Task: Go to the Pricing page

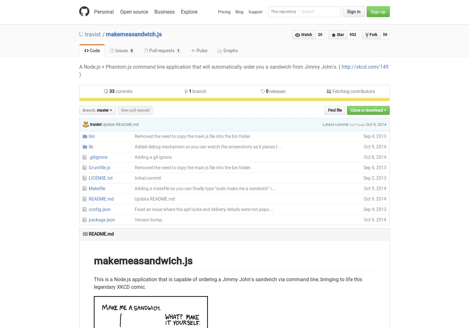Action: 224,12
